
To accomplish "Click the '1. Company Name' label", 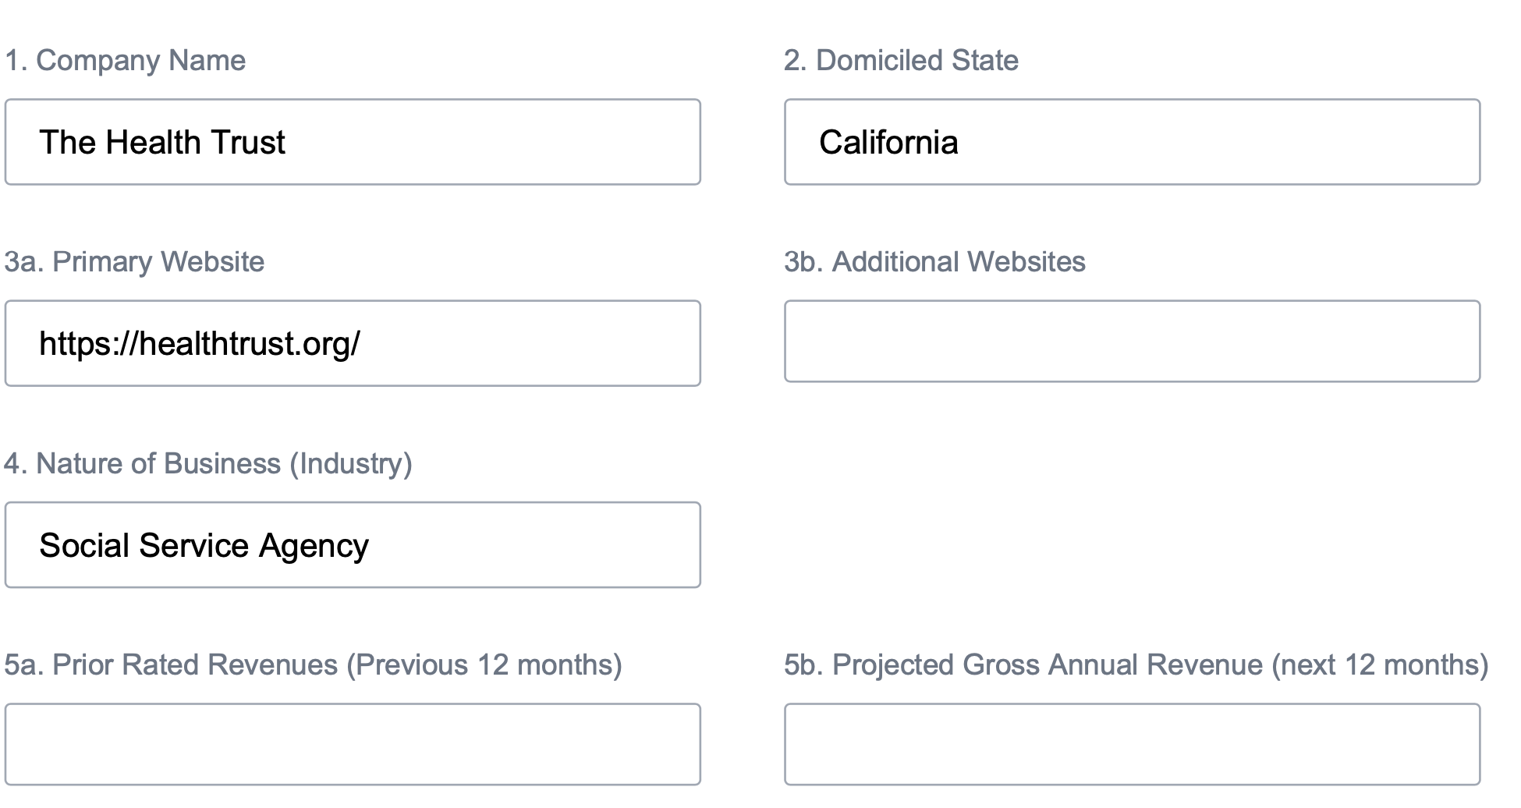I will pos(125,61).
